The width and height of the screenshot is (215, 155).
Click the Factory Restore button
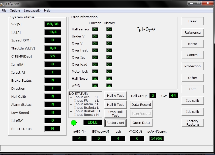click(x=193, y=123)
